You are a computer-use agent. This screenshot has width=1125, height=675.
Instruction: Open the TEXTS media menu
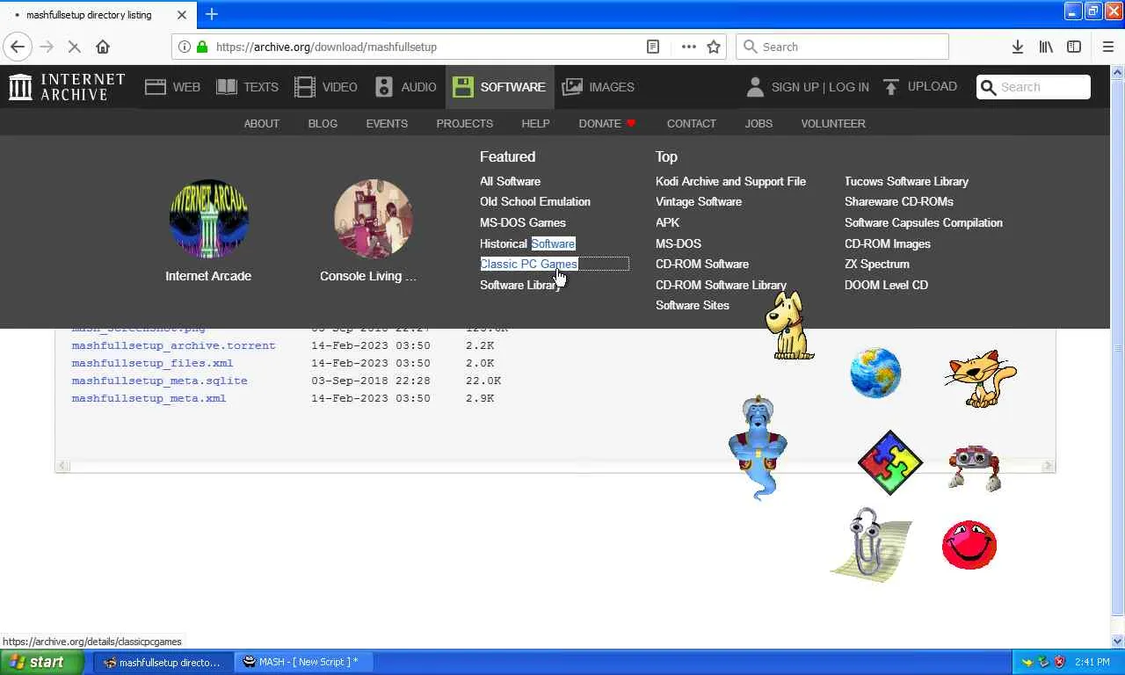coord(247,87)
